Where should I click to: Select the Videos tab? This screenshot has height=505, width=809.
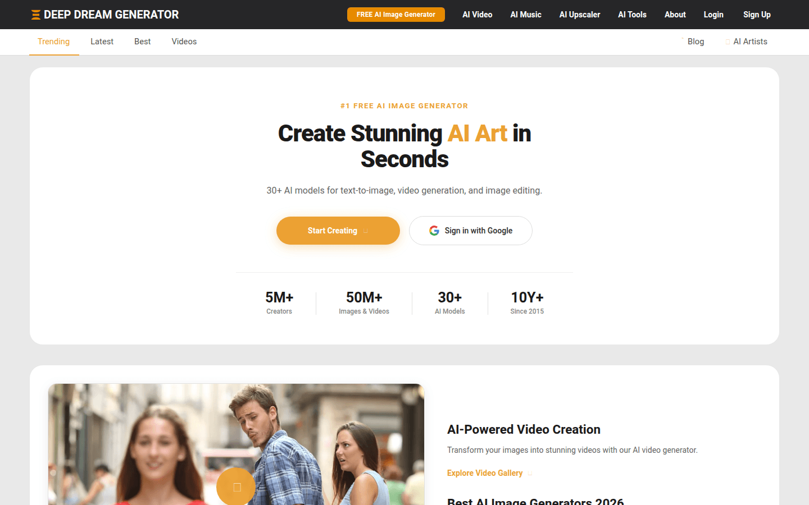pos(184,42)
